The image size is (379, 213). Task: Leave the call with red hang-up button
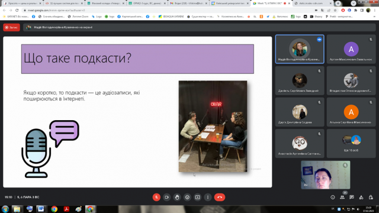coord(220,197)
